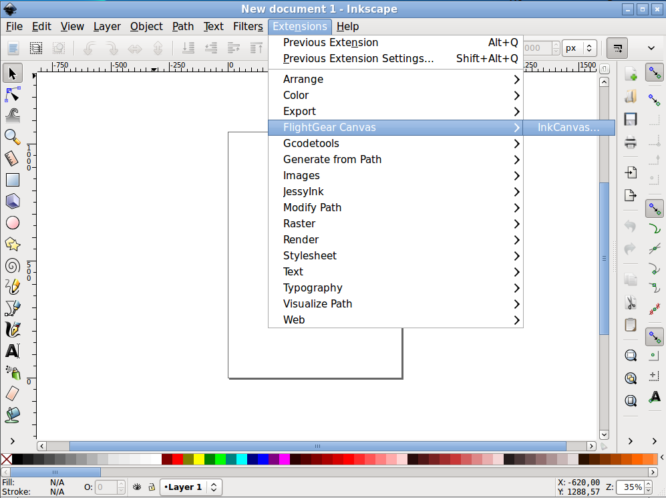Expand the Gcodetools submenu

[x=395, y=144]
